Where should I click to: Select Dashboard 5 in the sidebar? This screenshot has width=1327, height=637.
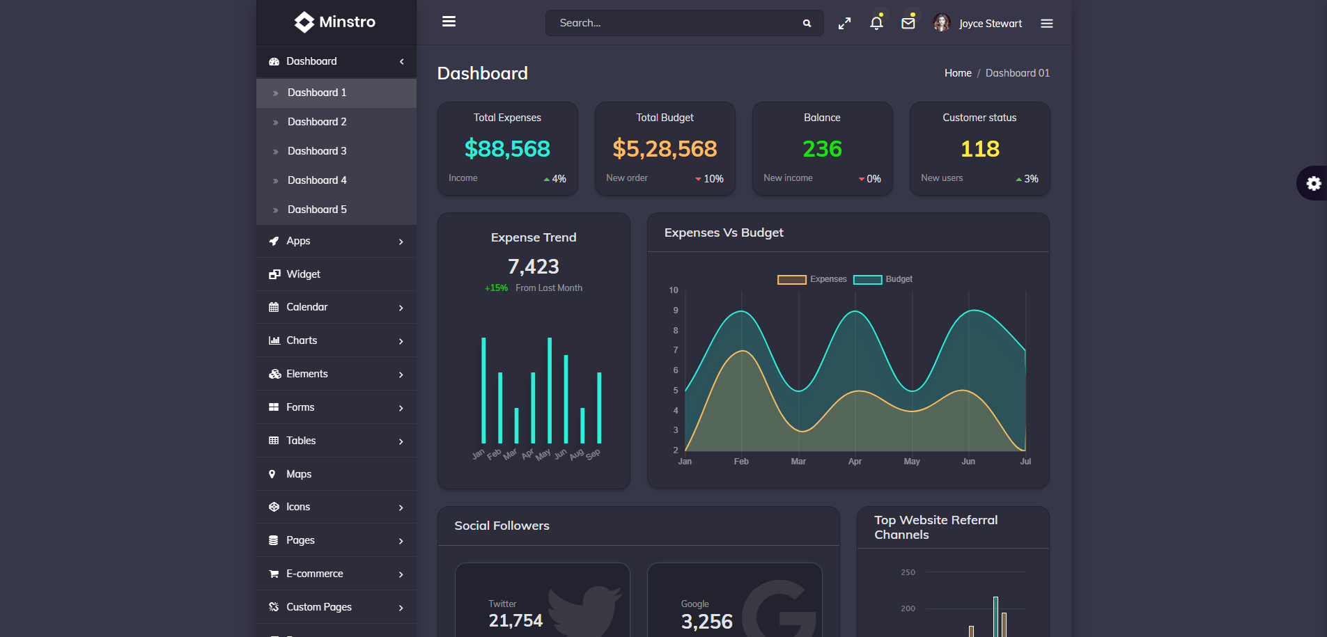pyautogui.click(x=336, y=210)
